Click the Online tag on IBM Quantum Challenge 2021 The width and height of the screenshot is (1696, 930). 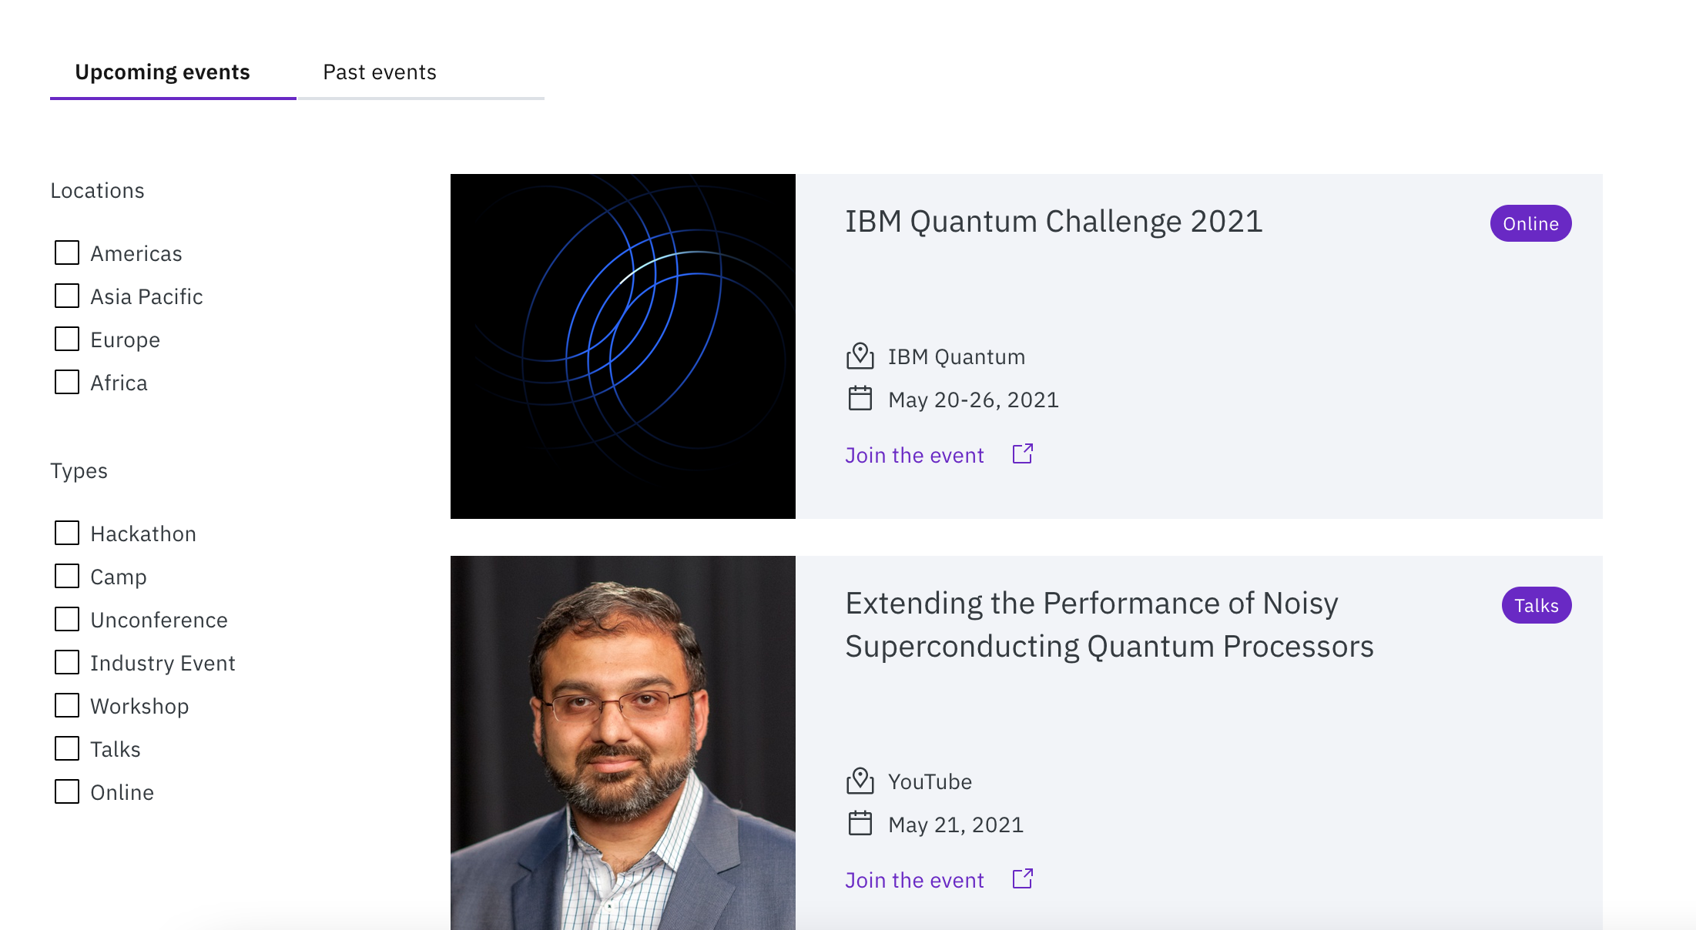(x=1530, y=223)
